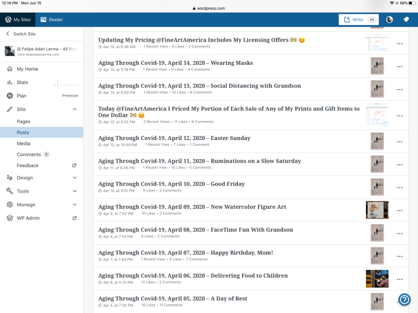
Task: Click the help question mark icon
Action: point(405,299)
